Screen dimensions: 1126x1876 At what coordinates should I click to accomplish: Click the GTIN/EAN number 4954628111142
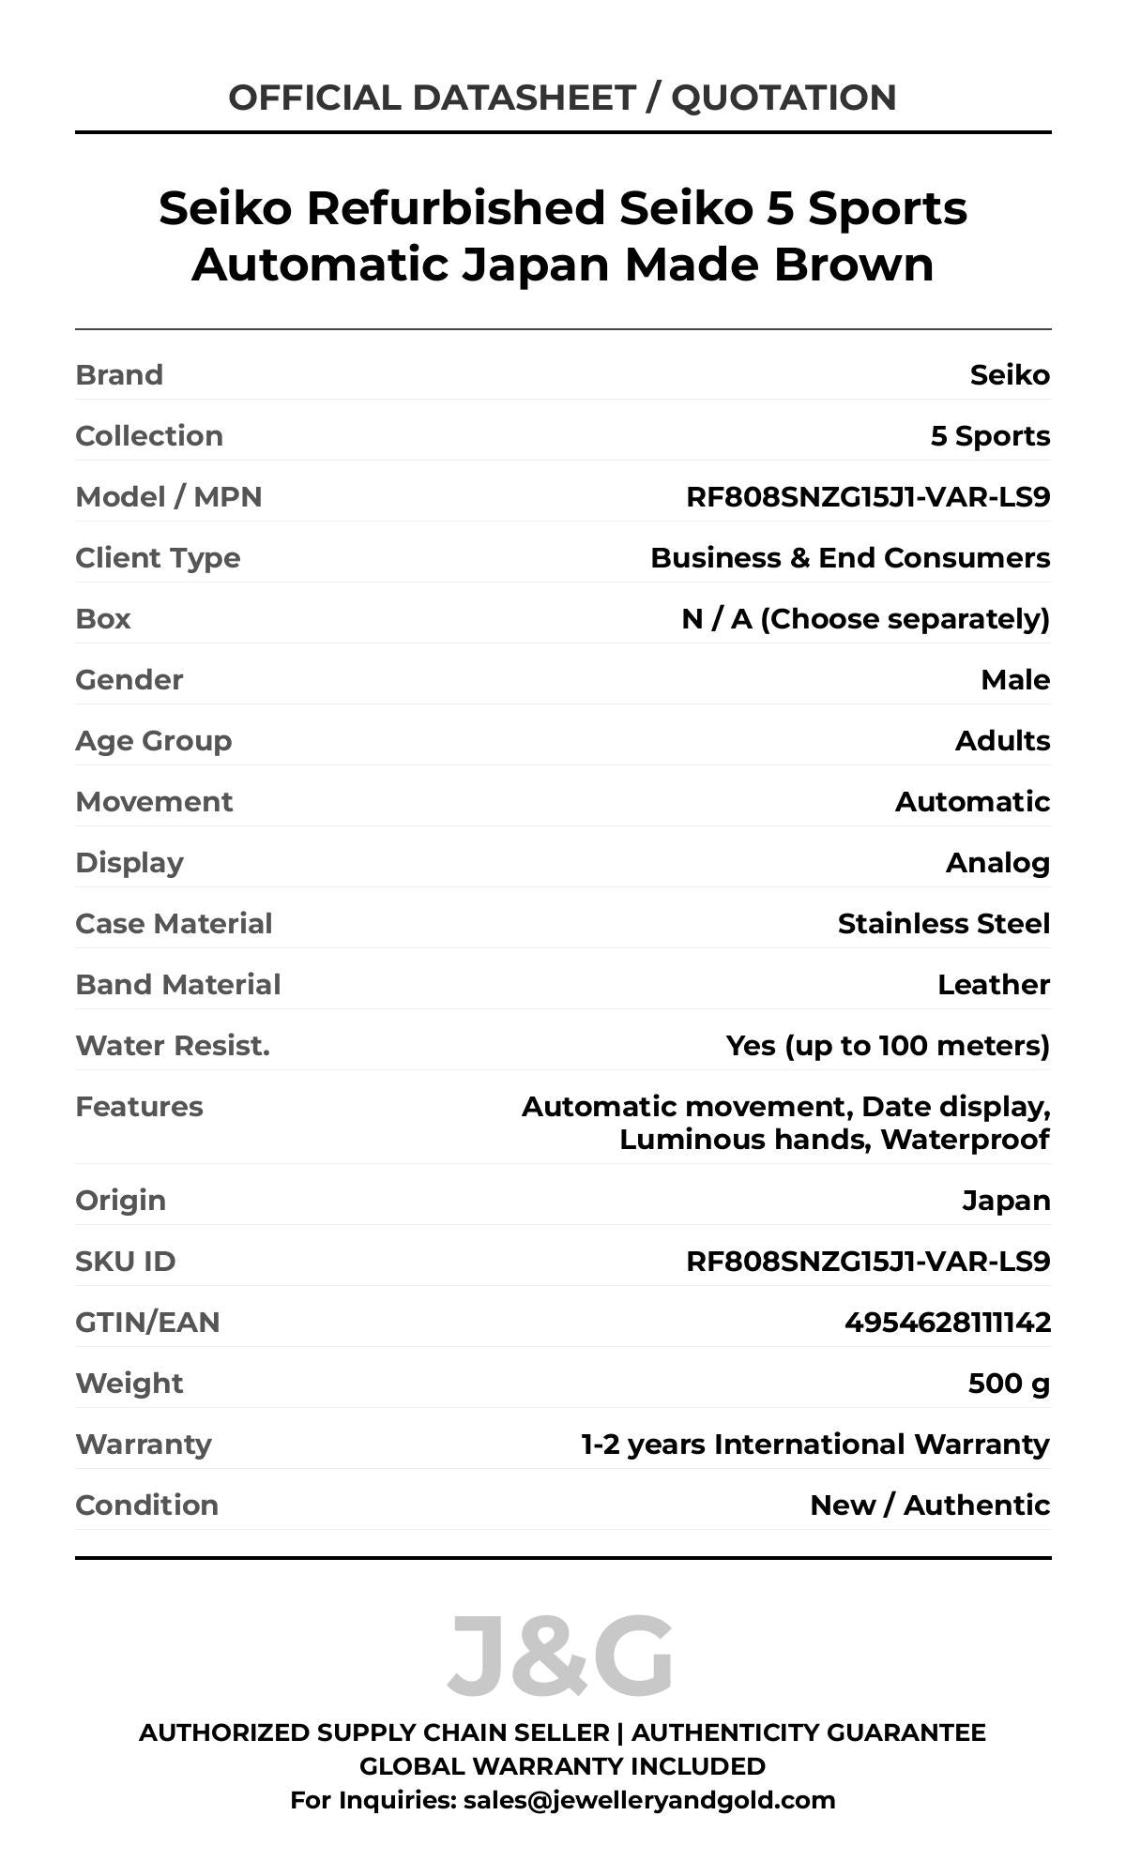pos(947,1322)
